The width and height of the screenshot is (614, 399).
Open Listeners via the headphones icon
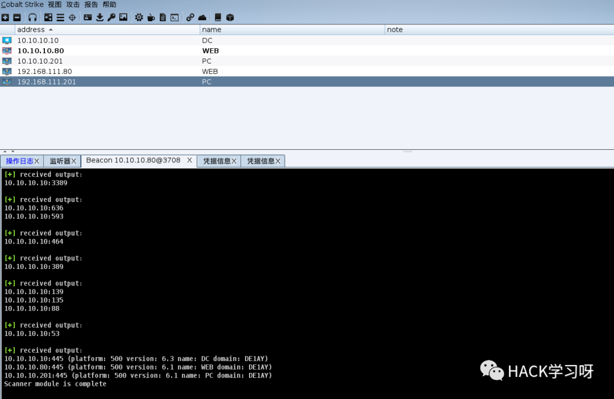(x=32, y=17)
